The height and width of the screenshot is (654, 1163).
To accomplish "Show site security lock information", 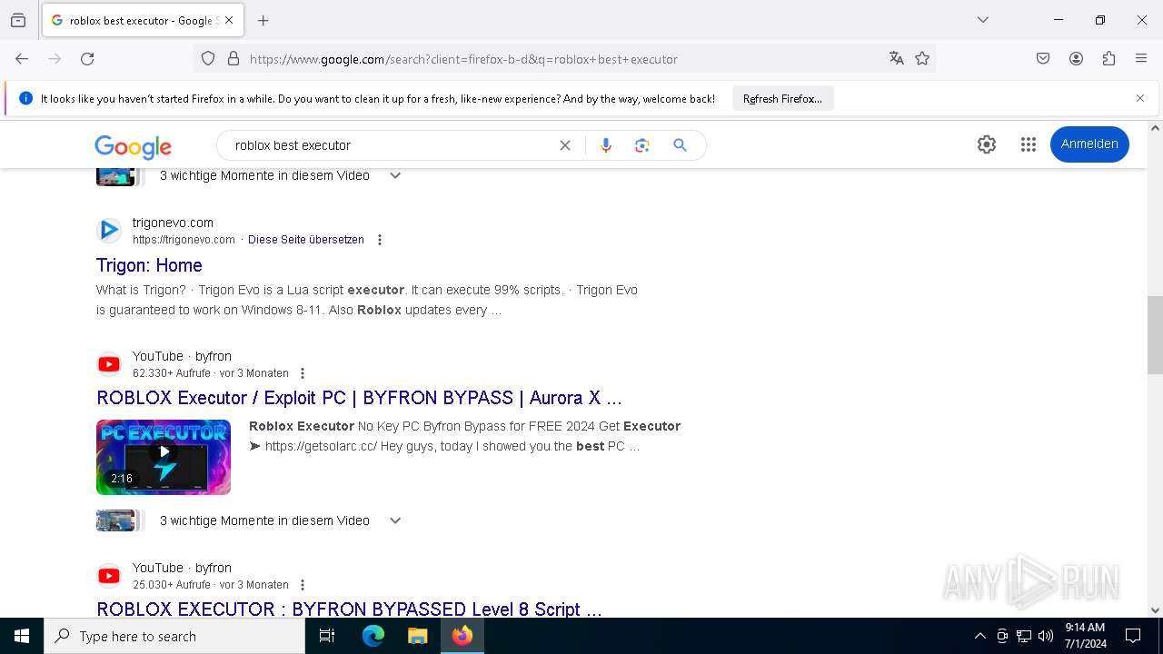I will point(234,58).
